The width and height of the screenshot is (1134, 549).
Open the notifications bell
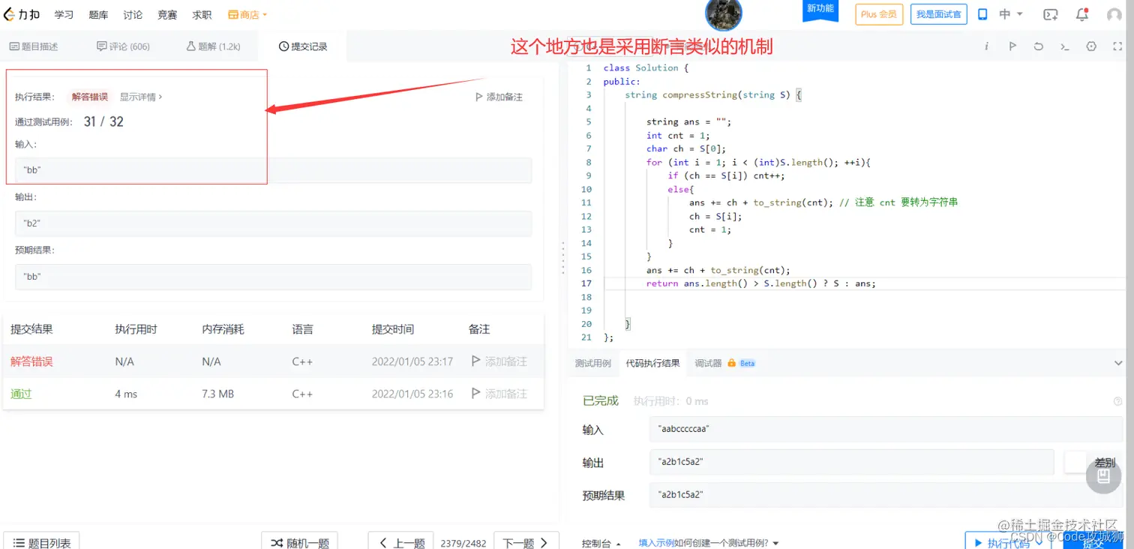1081,13
